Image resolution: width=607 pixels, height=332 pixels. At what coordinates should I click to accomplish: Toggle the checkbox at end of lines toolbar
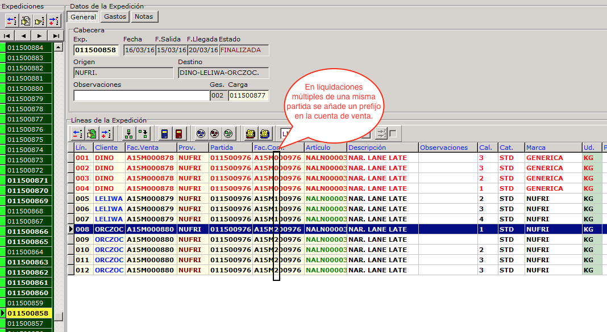[393, 134]
